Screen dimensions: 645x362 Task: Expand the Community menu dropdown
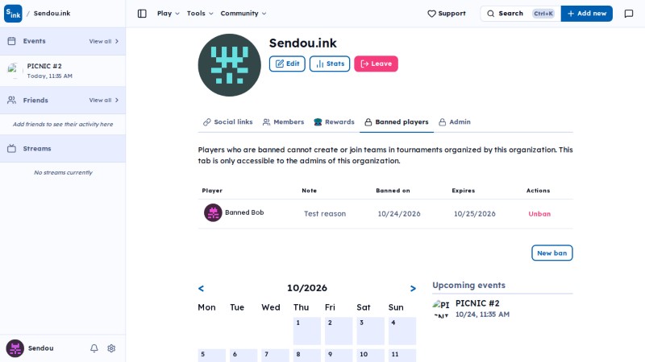coord(243,14)
